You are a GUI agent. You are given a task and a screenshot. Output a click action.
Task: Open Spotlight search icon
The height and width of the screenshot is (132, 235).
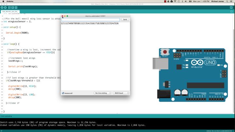click(227, 1)
